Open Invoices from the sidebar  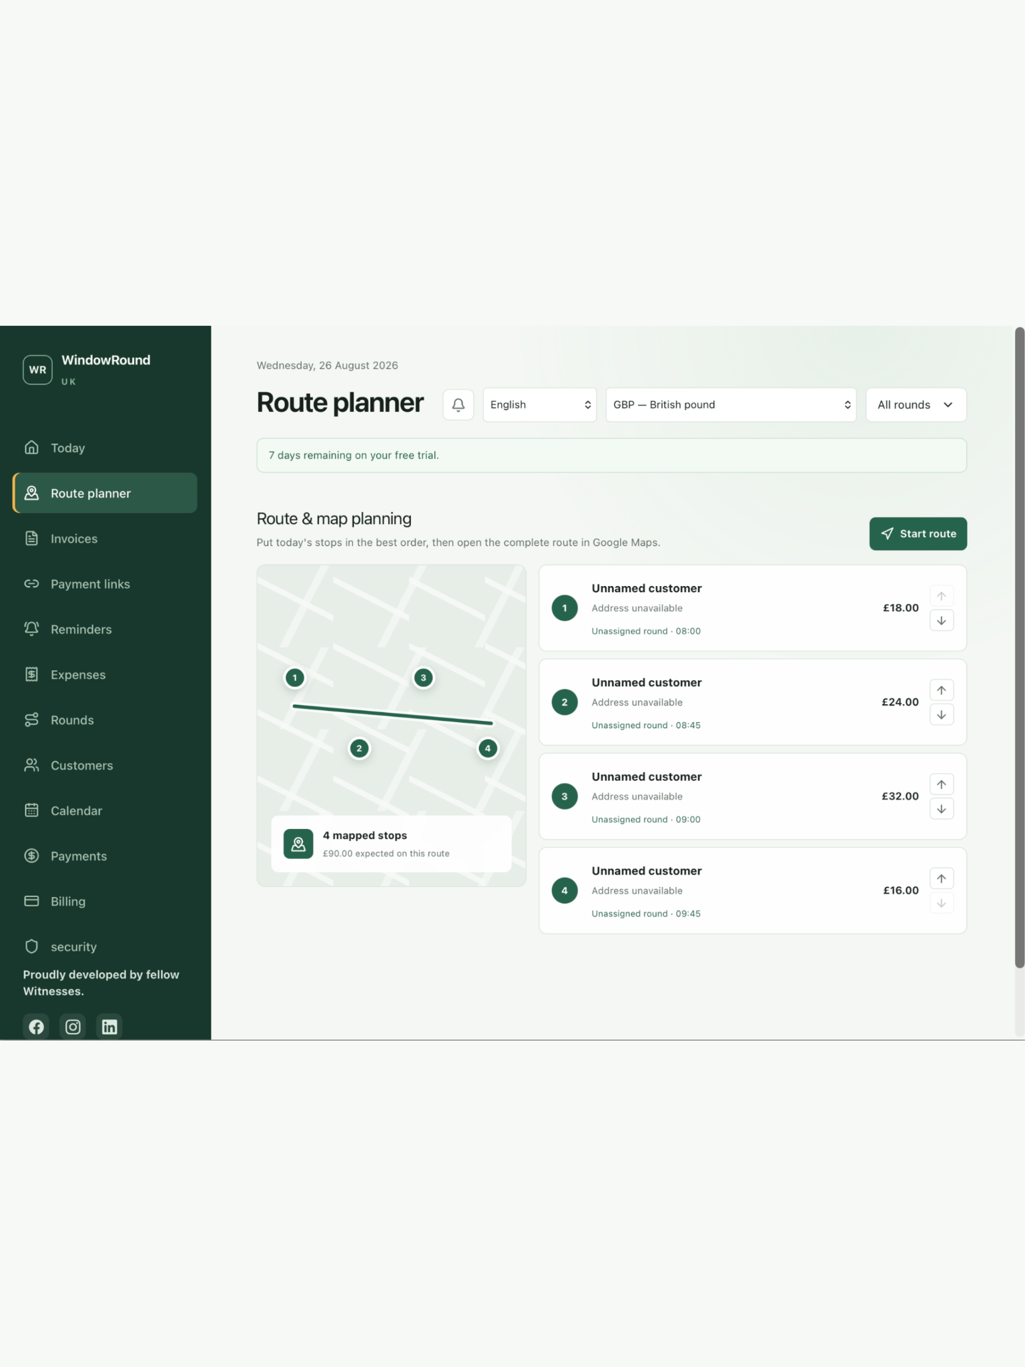point(105,539)
